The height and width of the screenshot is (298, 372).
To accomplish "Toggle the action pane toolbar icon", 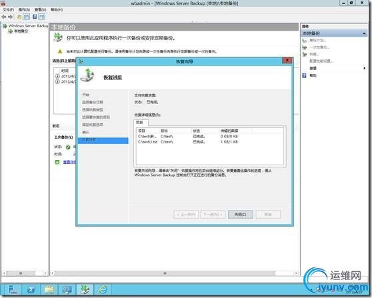I will point(42,17).
